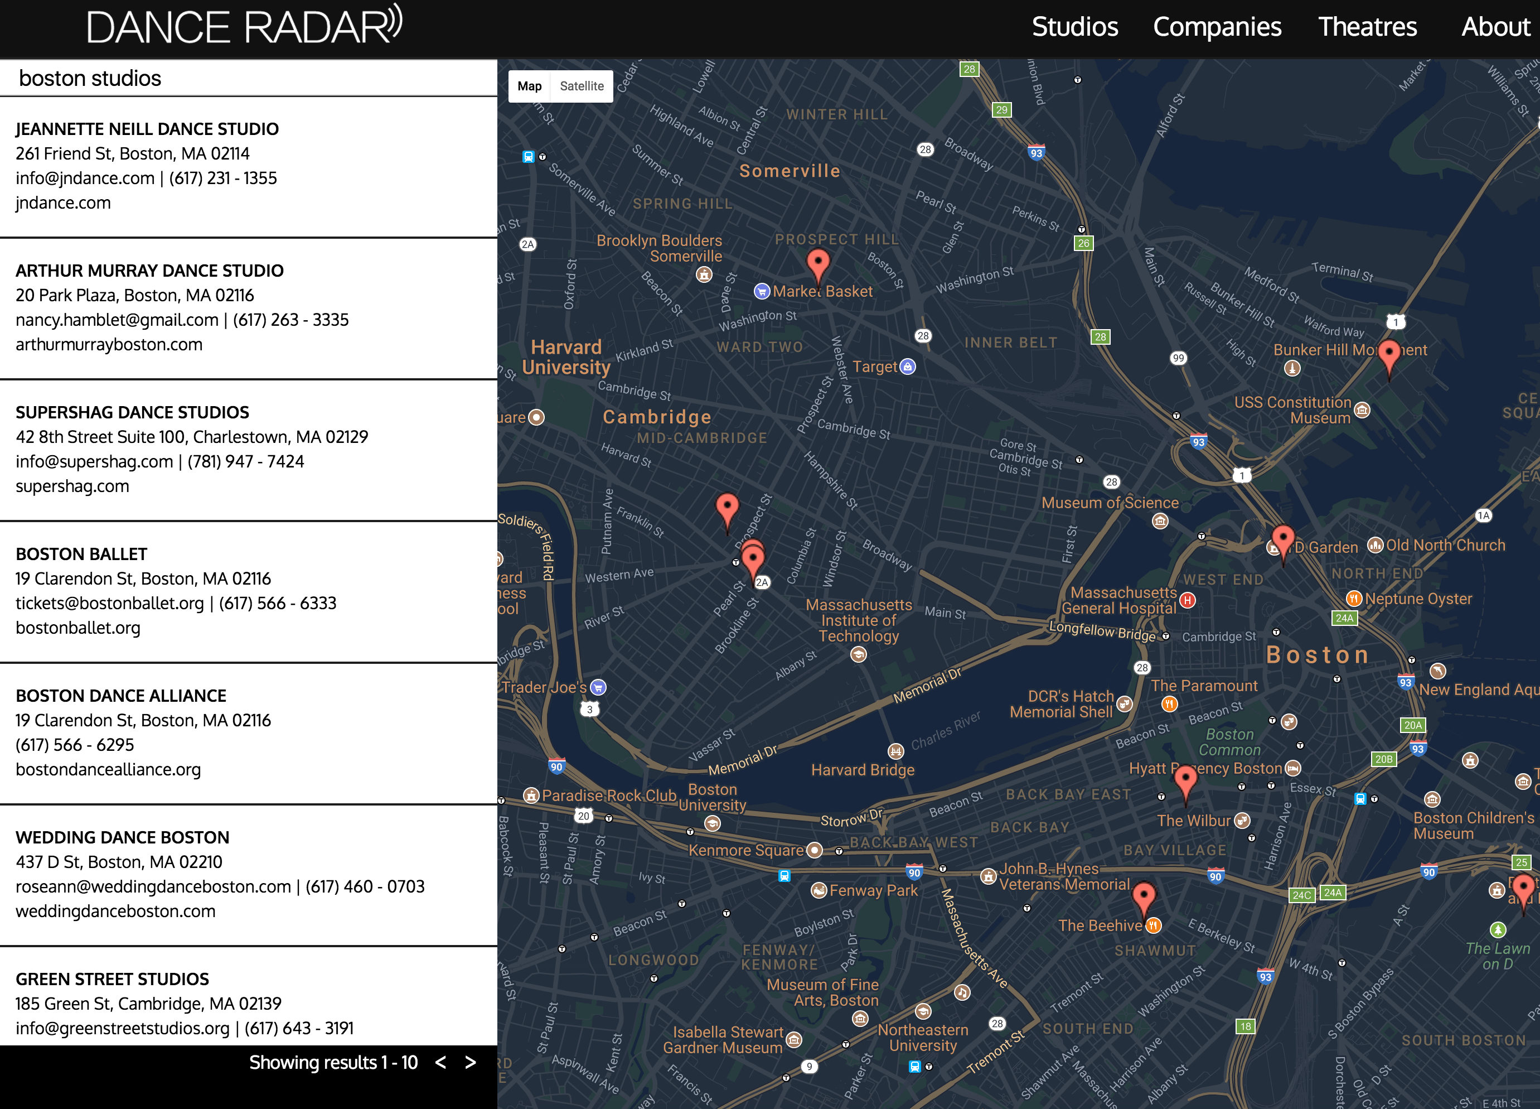Click The Beehive restaurant icon
This screenshot has width=1540, height=1109.
1153,925
